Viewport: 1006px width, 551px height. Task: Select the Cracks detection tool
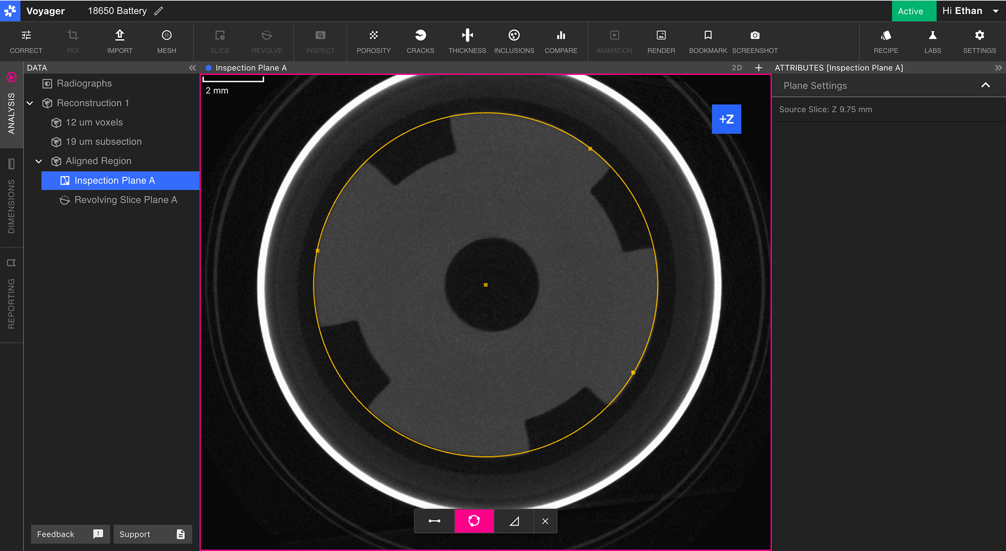(420, 42)
